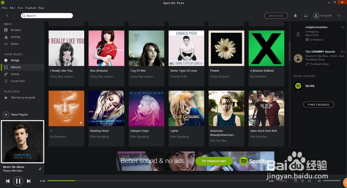
Task: Open The Beach Boys artist link with icon
Action: [317, 64]
